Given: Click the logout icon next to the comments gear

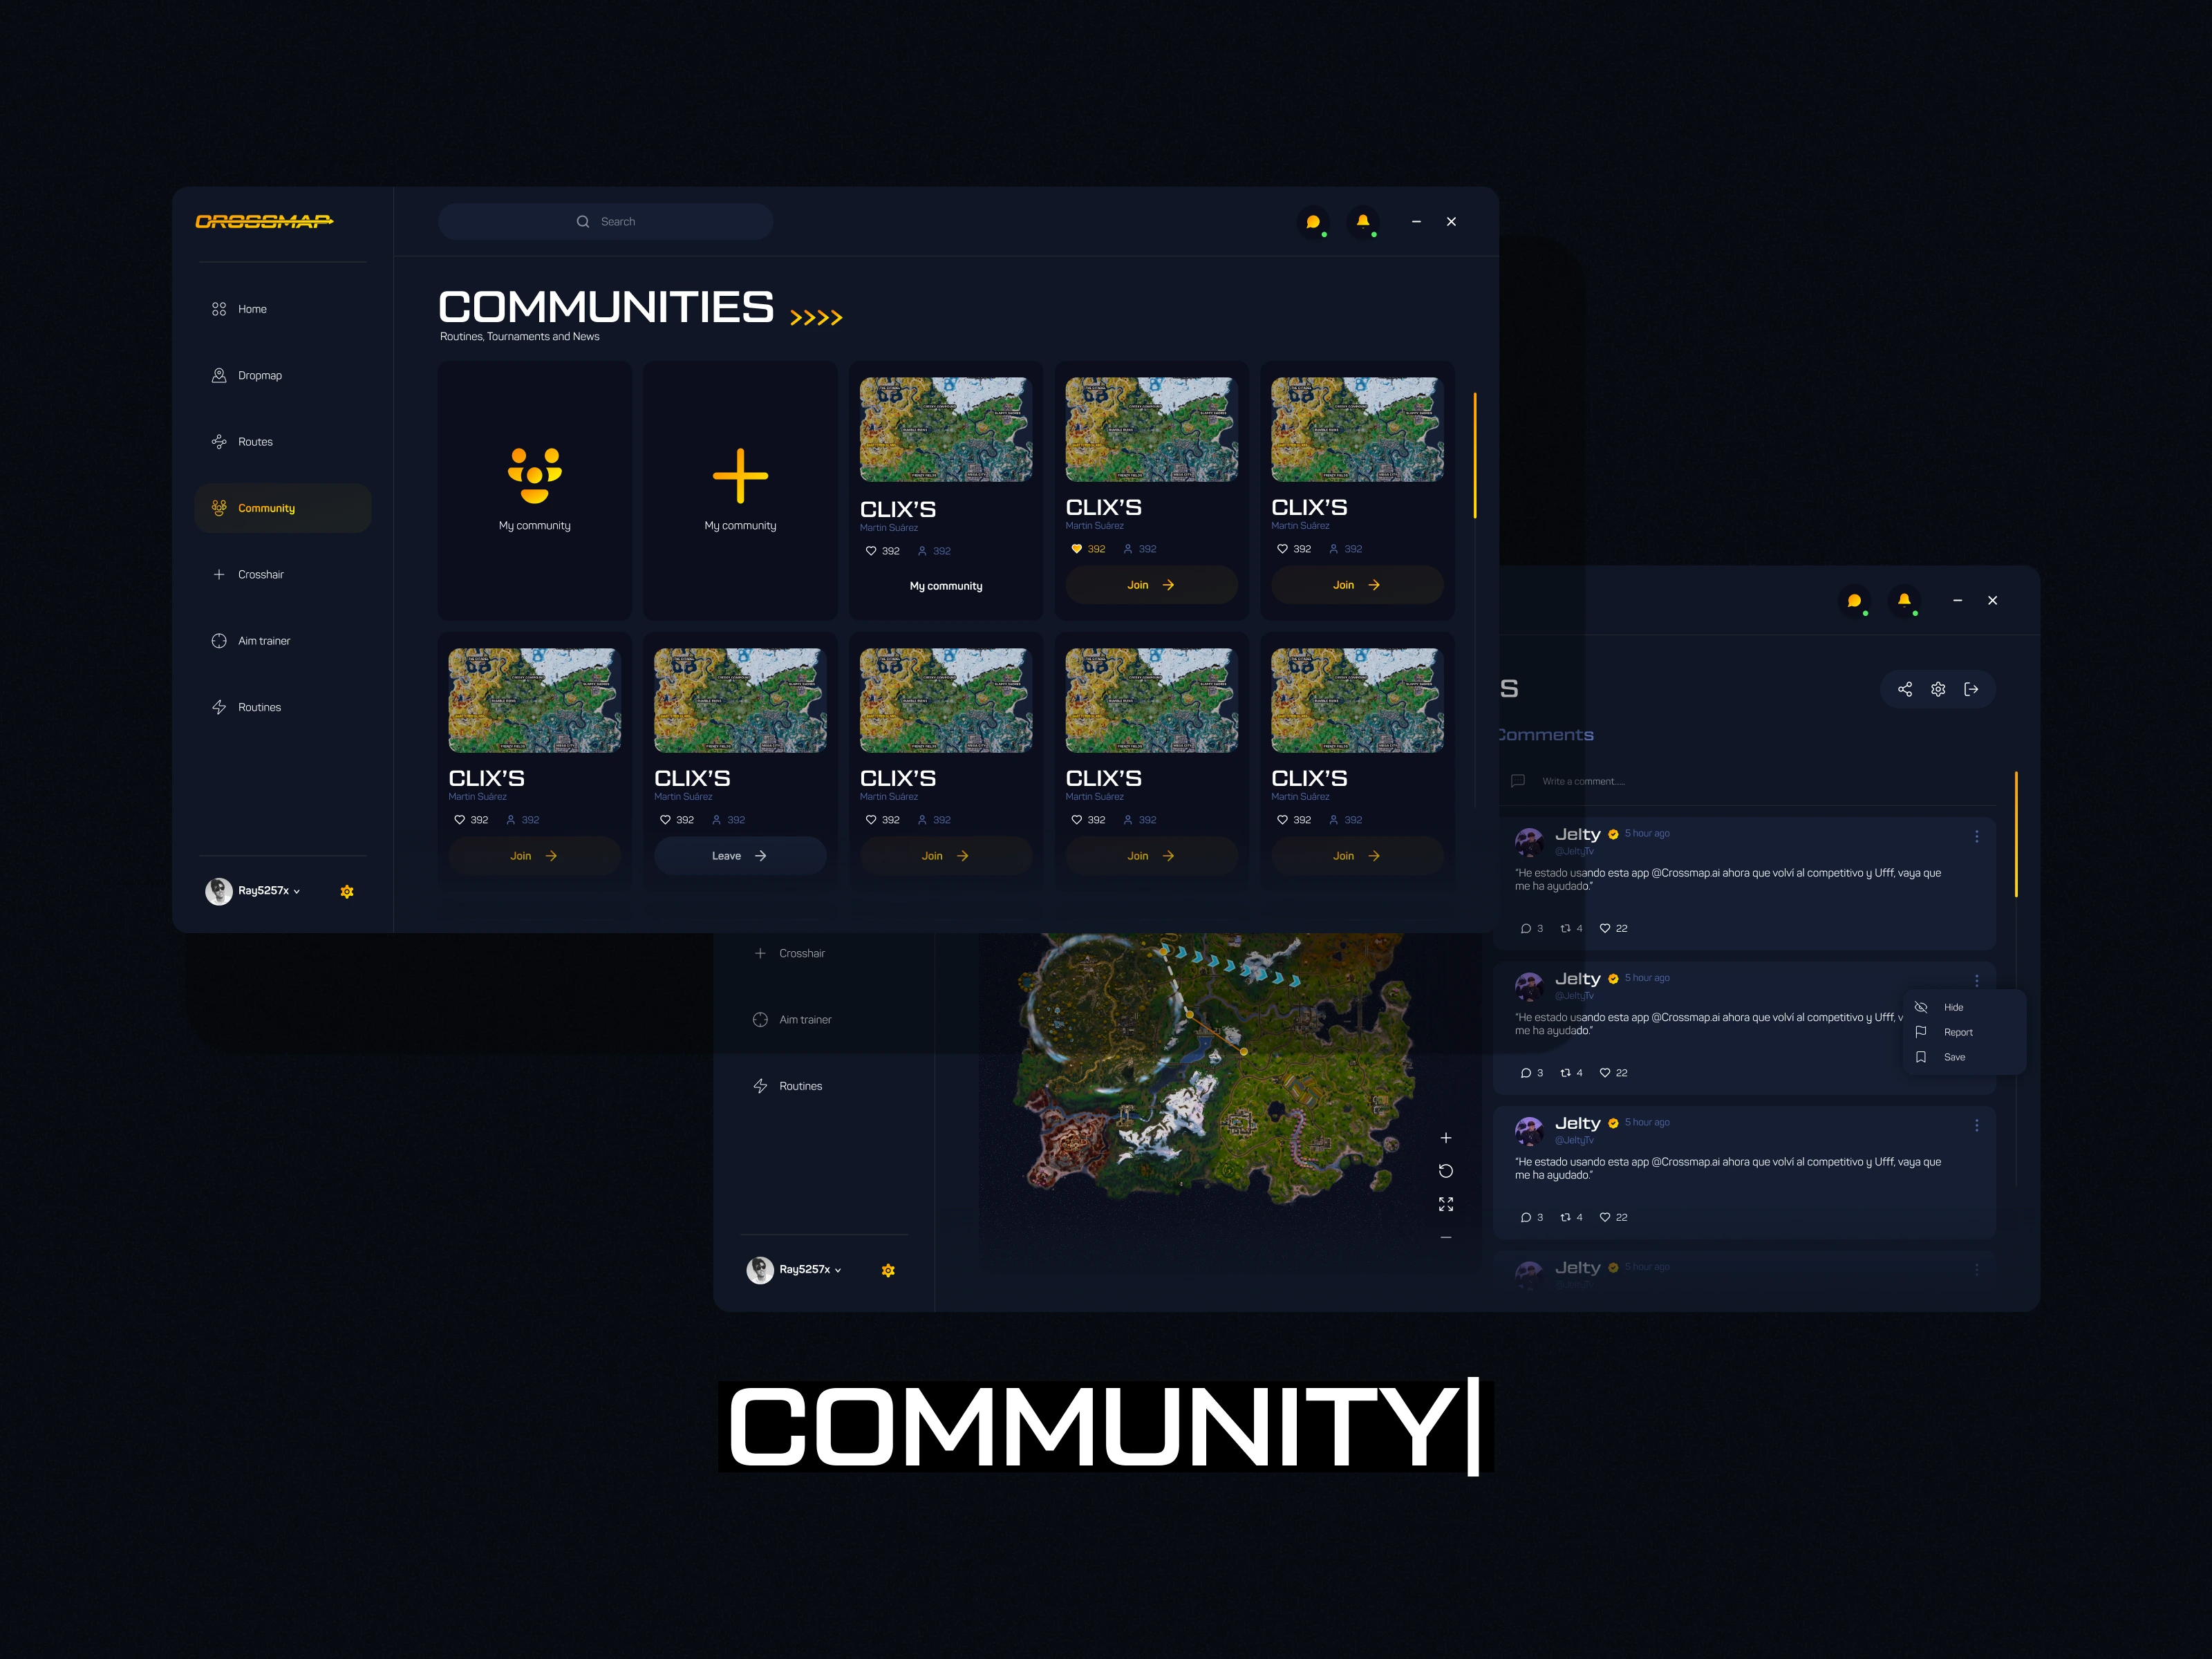Looking at the screenshot, I should (x=1971, y=689).
